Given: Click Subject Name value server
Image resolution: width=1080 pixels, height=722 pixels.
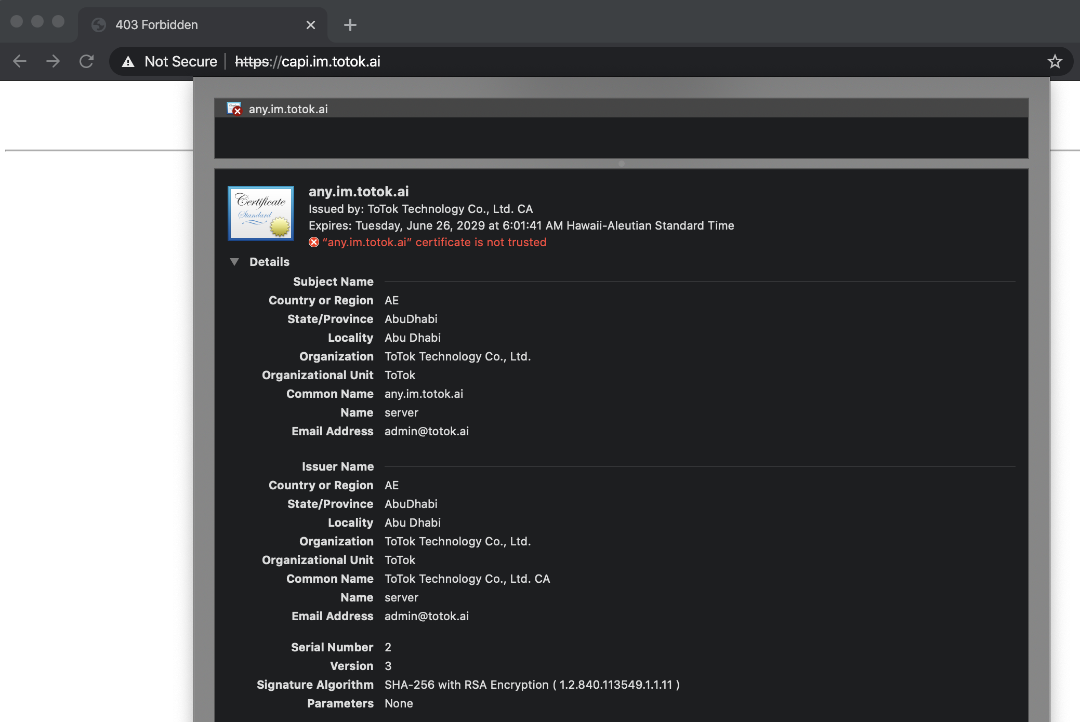Looking at the screenshot, I should 401,412.
